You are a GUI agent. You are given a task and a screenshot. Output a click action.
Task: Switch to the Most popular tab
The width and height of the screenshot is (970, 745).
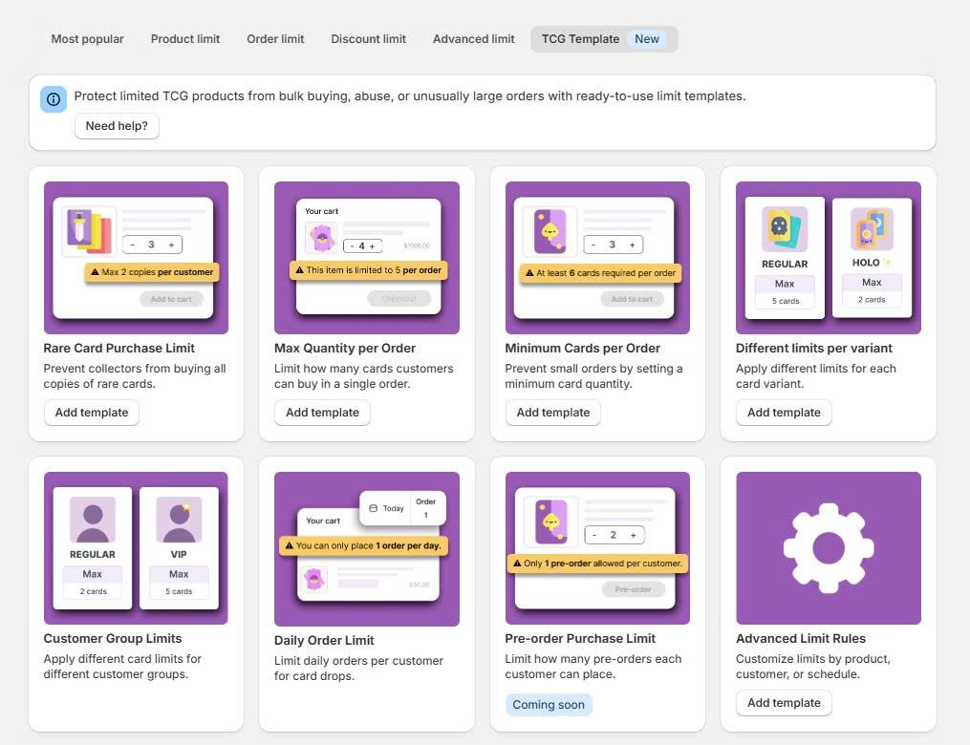point(87,39)
